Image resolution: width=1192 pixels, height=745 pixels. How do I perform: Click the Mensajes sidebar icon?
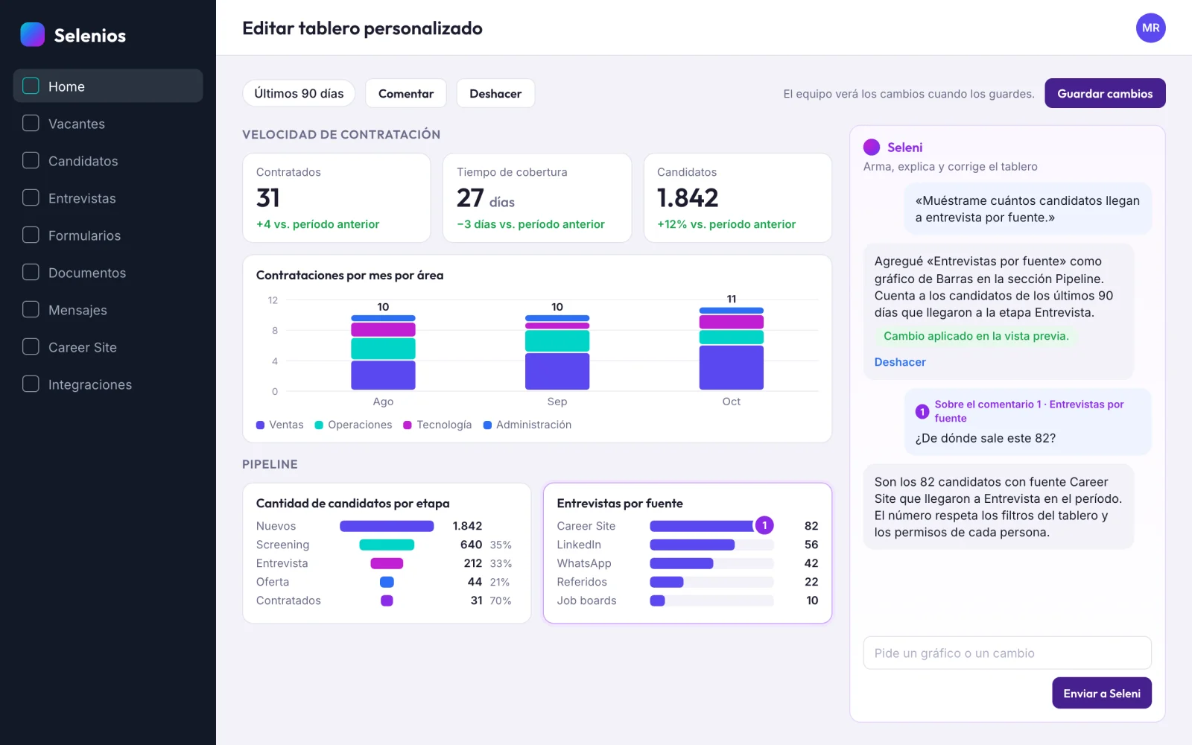point(31,309)
